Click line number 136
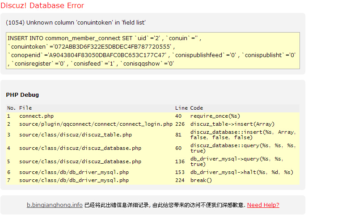 coord(180,161)
